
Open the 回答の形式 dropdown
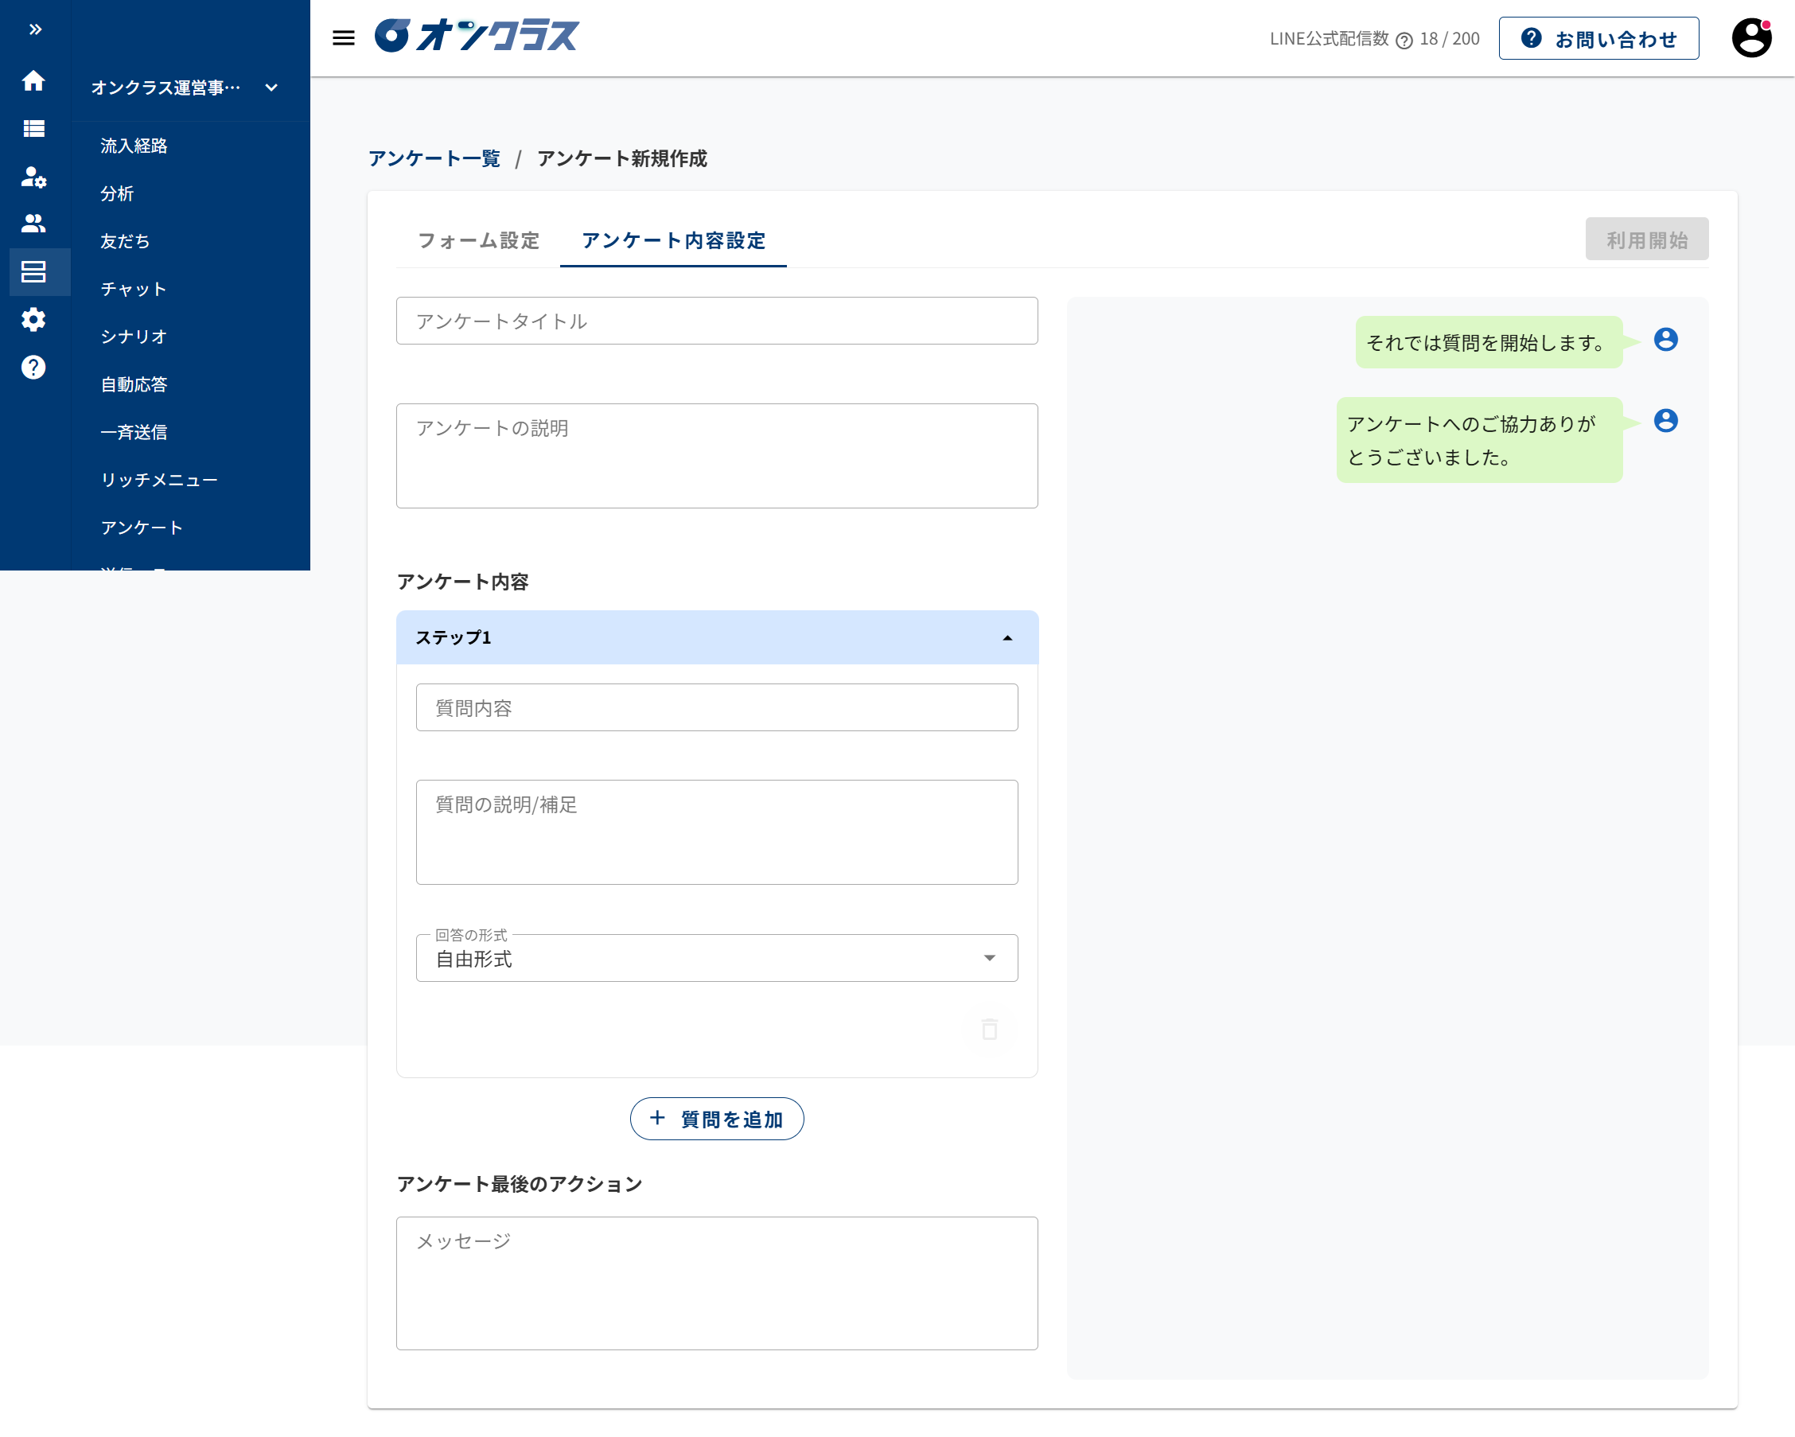[x=717, y=958]
